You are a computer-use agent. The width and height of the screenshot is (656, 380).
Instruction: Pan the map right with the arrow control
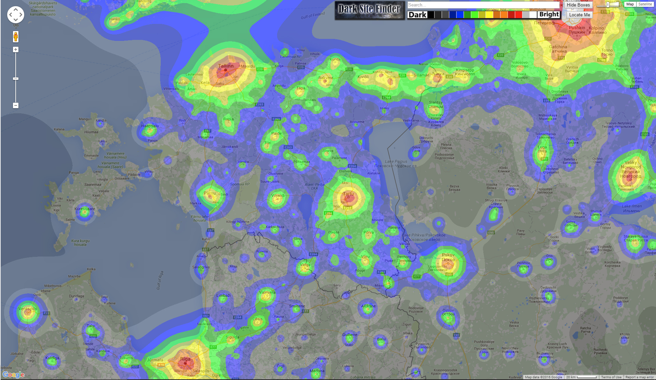(21, 15)
